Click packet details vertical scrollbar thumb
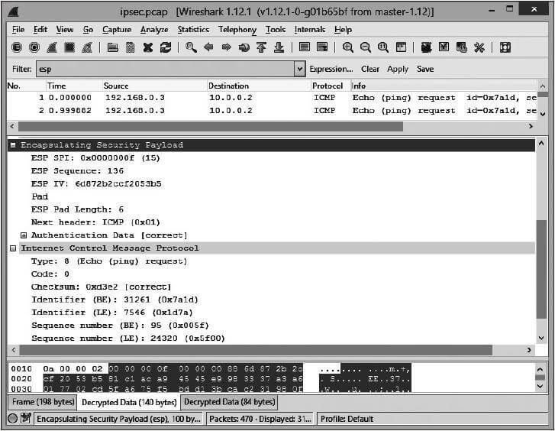The image size is (555, 431). click(x=541, y=269)
